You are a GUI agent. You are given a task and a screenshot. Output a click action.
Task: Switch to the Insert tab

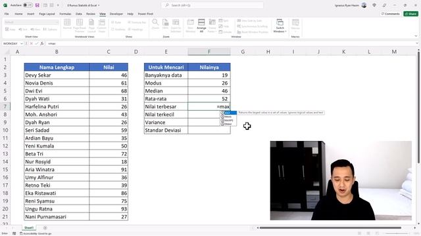(x=31, y=14)
